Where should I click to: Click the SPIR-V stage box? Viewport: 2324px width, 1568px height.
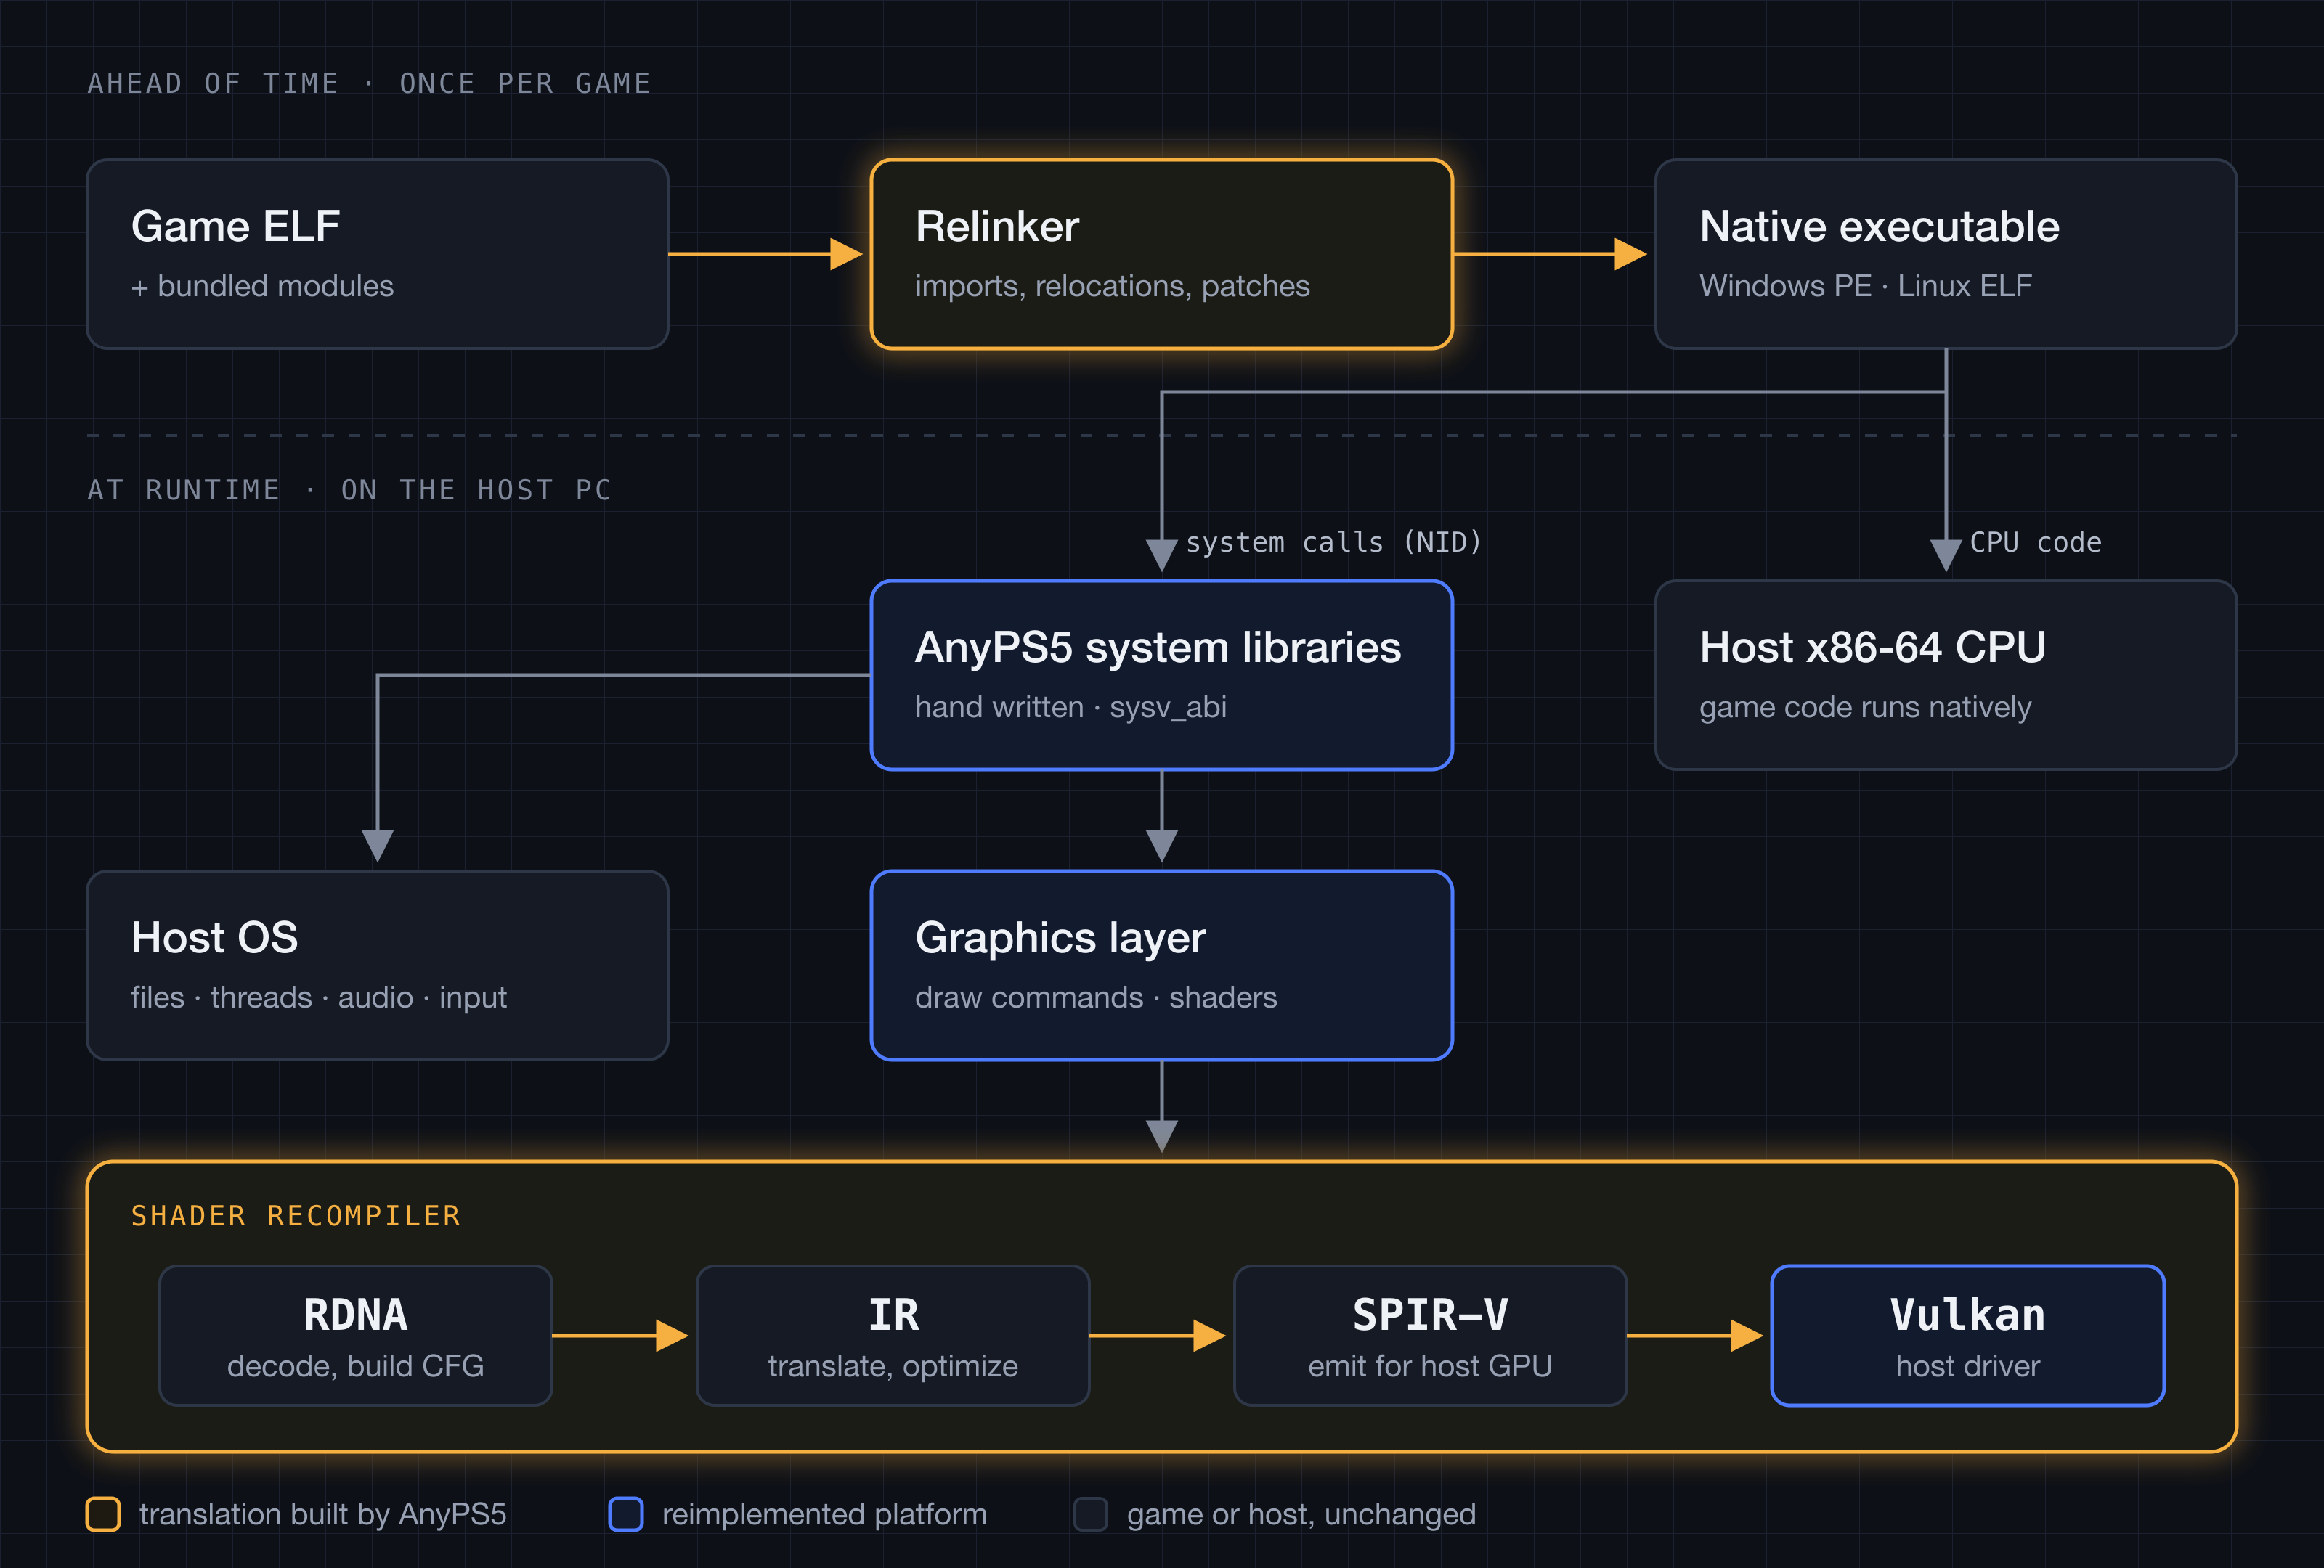pos(1430,1336)
